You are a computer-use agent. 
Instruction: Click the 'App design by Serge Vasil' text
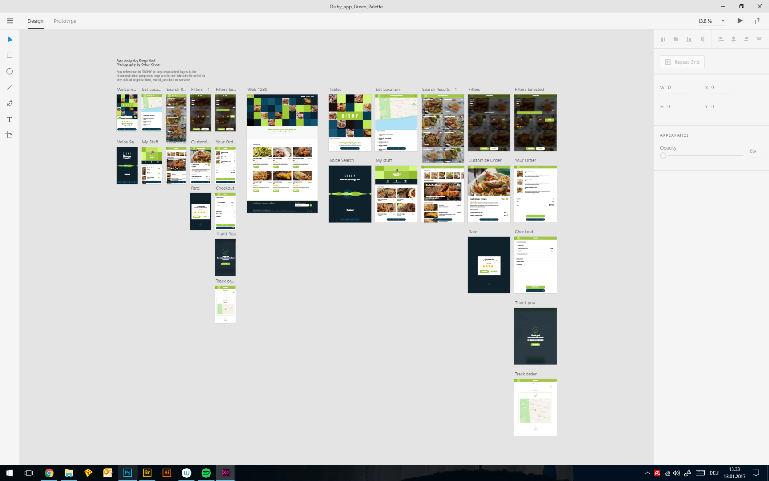(136, 61)
